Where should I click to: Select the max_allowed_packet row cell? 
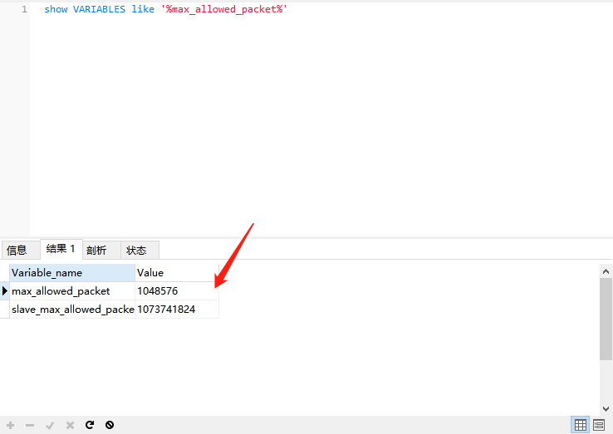[71, 290]
